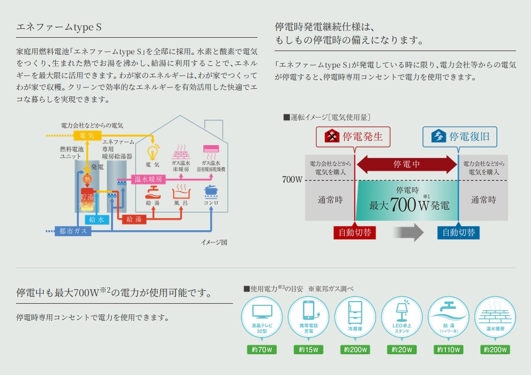Click the red 停電発生 label box
This screenshot has height=375, width=531.
click(x=354, y=137)
